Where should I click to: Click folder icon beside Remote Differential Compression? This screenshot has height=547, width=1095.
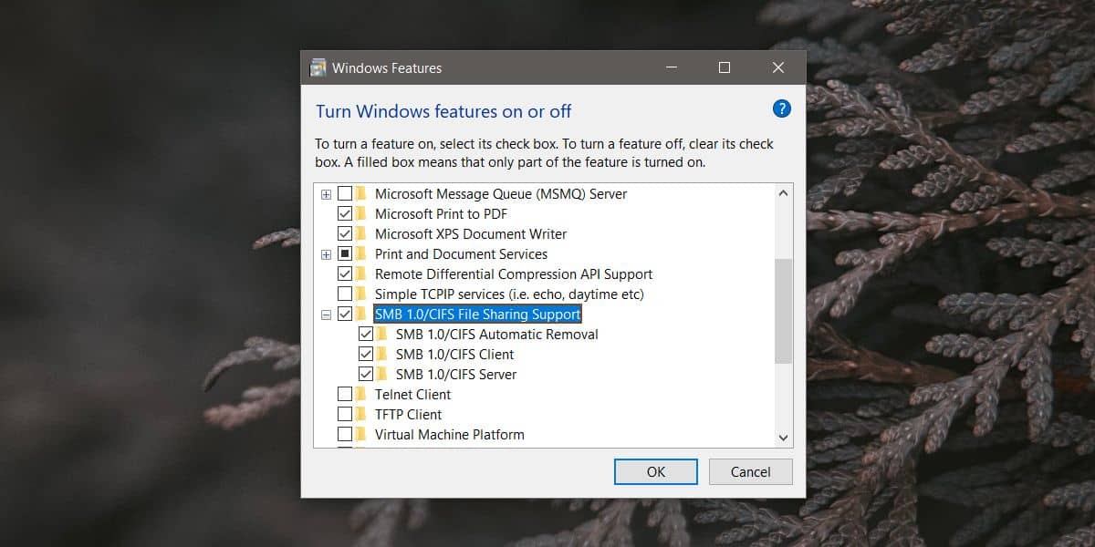tap(362, 273)
